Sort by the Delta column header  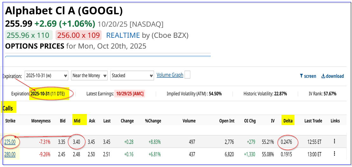click(288, 121)
